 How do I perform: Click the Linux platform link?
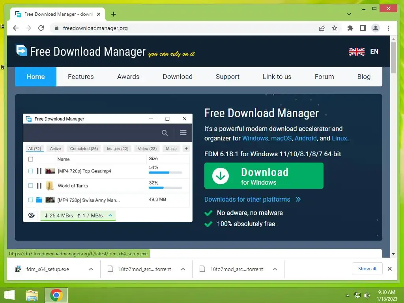pos(339,138)
